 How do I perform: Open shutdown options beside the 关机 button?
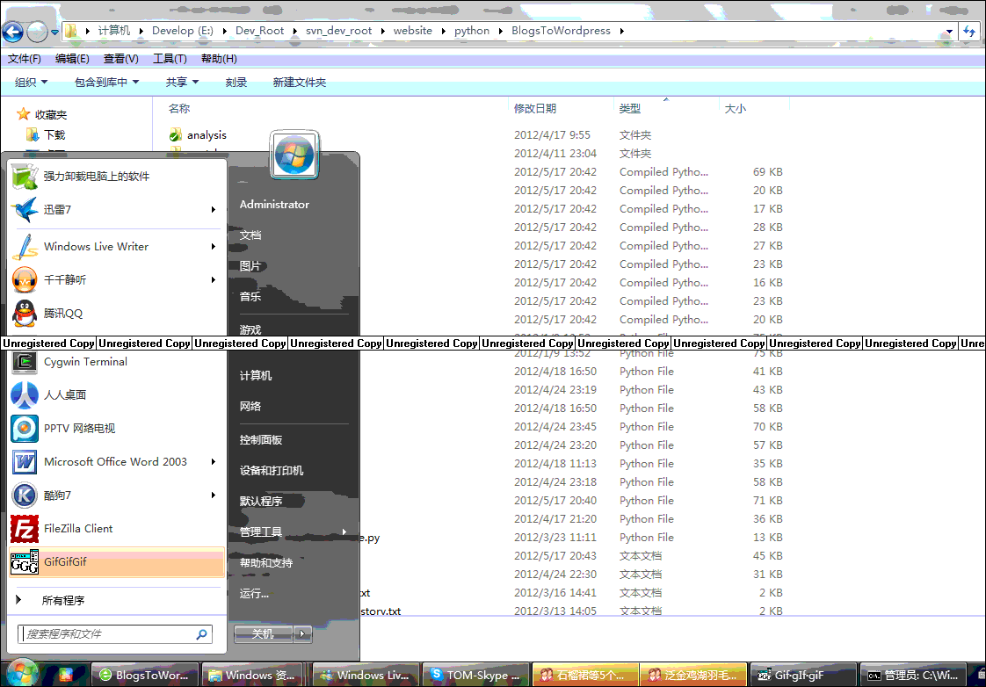click(302, 633)
